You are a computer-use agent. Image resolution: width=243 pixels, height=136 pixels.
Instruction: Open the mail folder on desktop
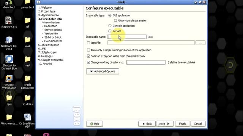[x=27, y=42]
